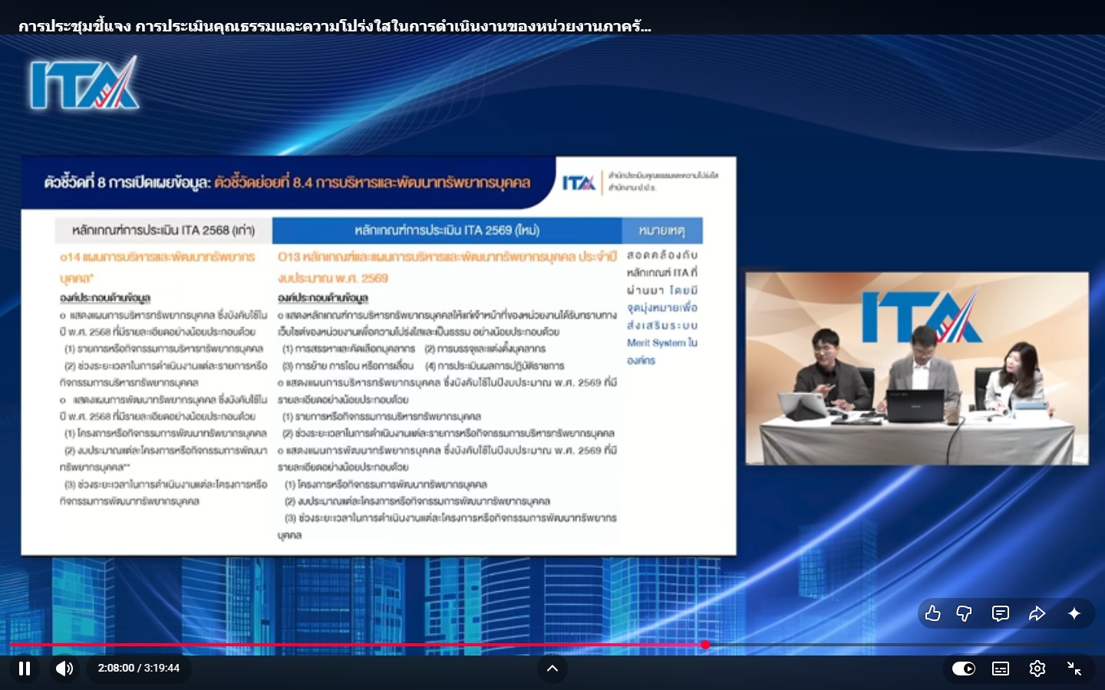
Task: Share the video using the arrow icon
Action: (1037, 613)
